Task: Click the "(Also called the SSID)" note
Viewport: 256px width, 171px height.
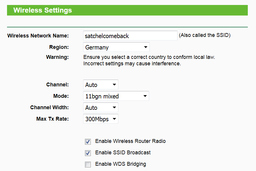Action: tap(205, 35)
